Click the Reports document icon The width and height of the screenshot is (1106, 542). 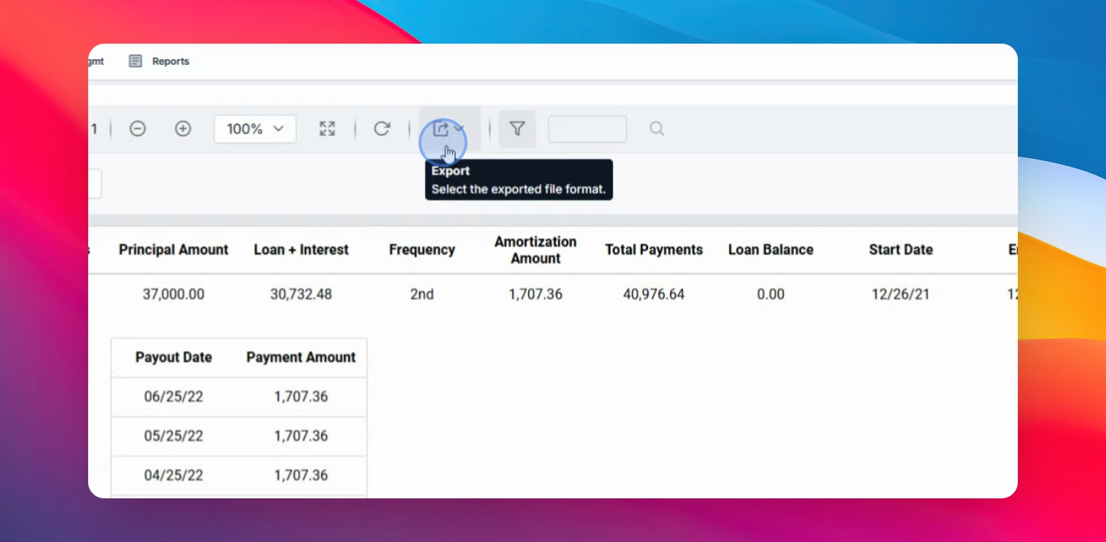pos(136,61)
